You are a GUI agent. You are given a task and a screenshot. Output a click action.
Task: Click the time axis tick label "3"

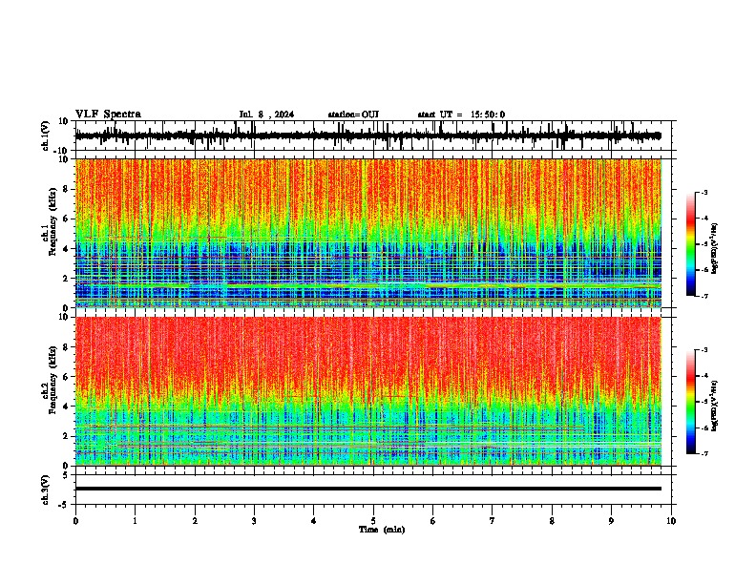pyautogui.click(x=254, y=521)
